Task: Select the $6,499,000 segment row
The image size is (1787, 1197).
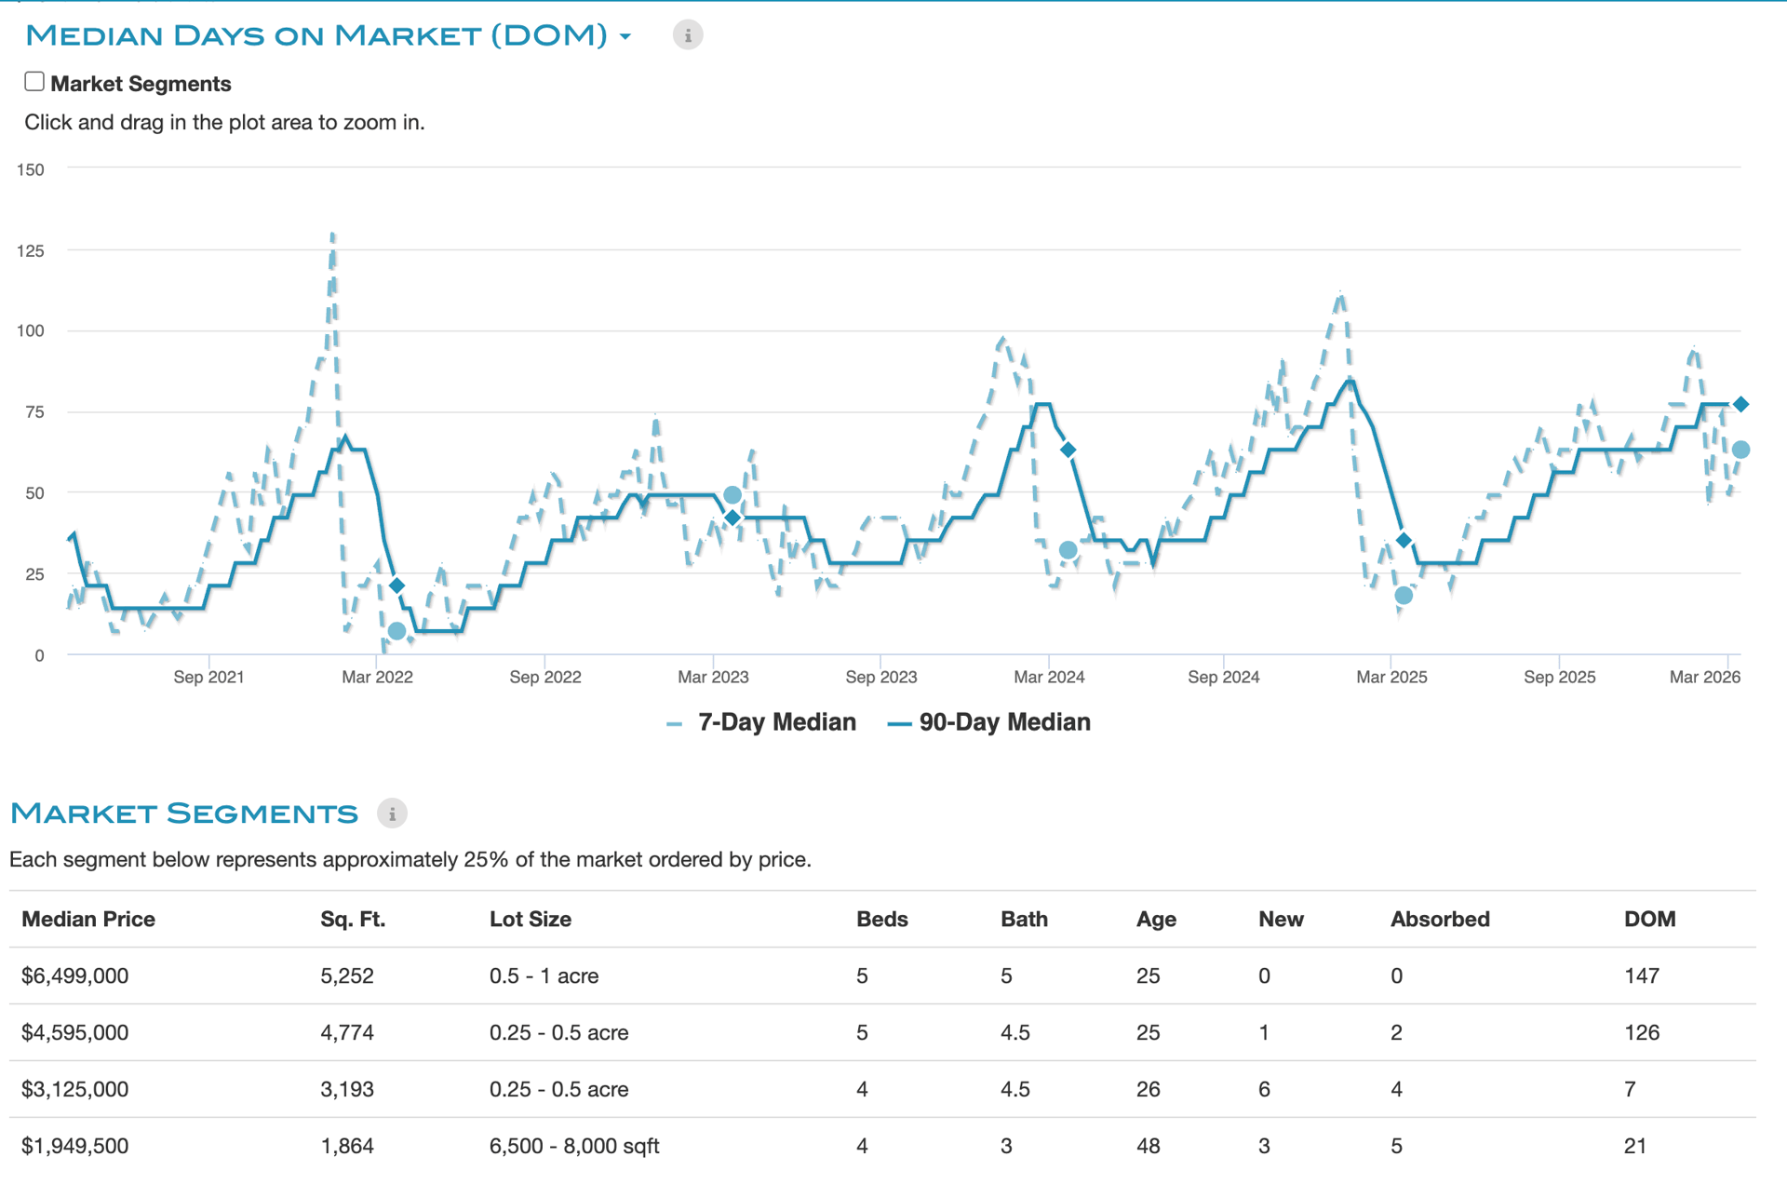Action: (x=75, y=975)
